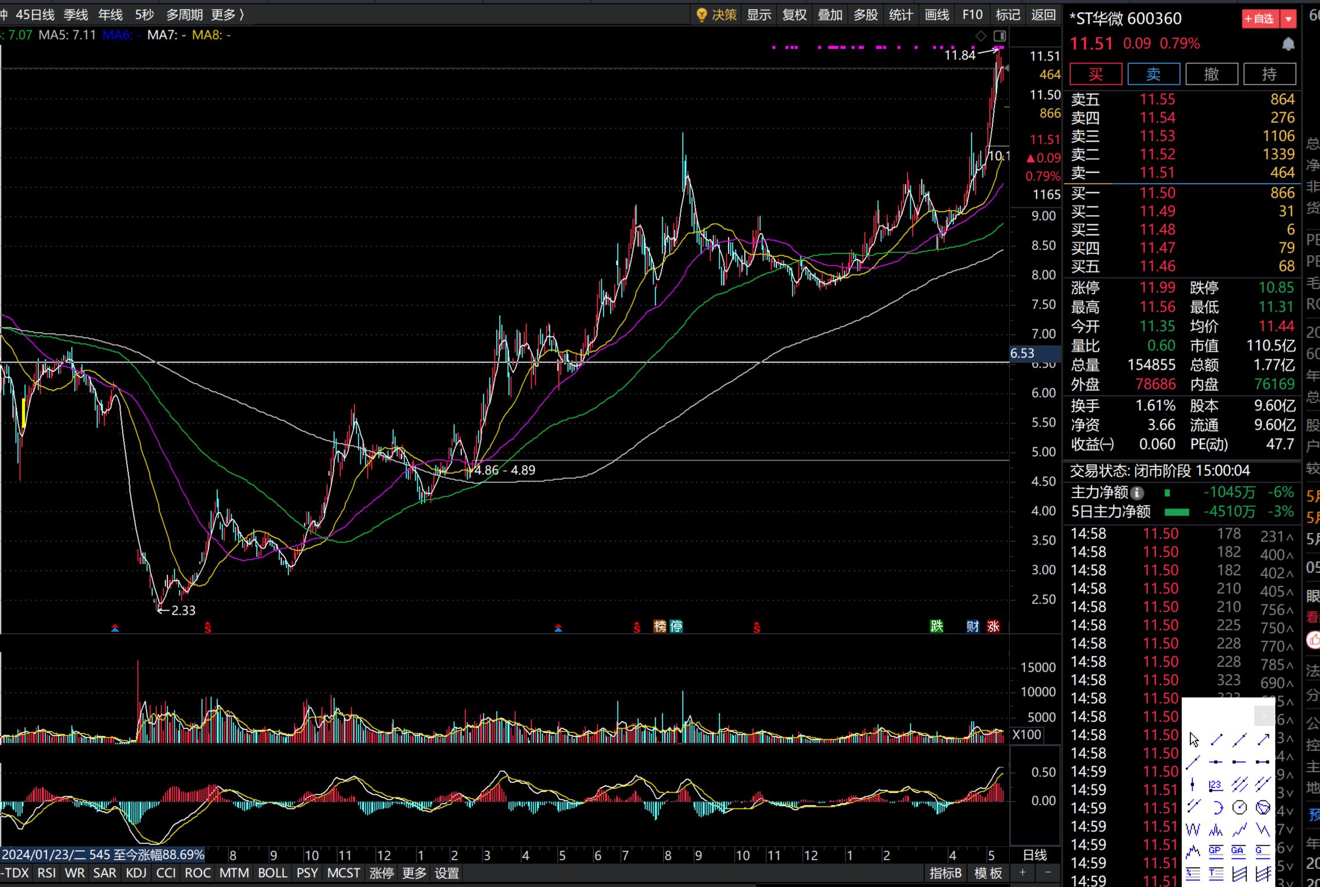Choose the W-shape wave drawing tool
Image resolution: width=1320 pixels, height=887 pixels.
pyautogui.click(x=1193, y=830)
